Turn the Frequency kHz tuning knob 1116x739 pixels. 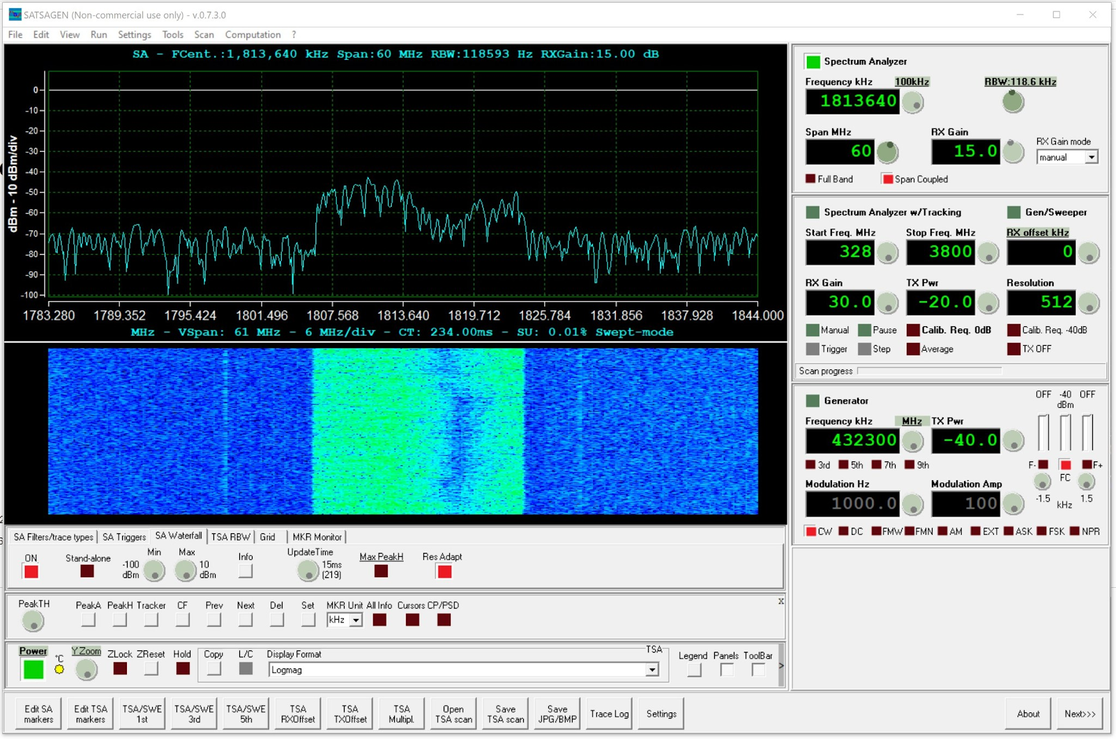[x=913, y=103]
